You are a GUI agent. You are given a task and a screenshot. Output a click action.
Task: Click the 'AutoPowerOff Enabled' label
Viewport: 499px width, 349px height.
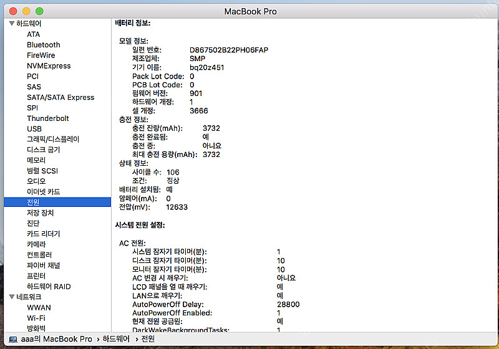(x=172, y=313)
